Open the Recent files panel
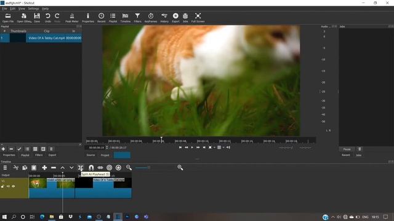Screen dimensions: 394x221 pyautogui.click(x=101, y=18)
